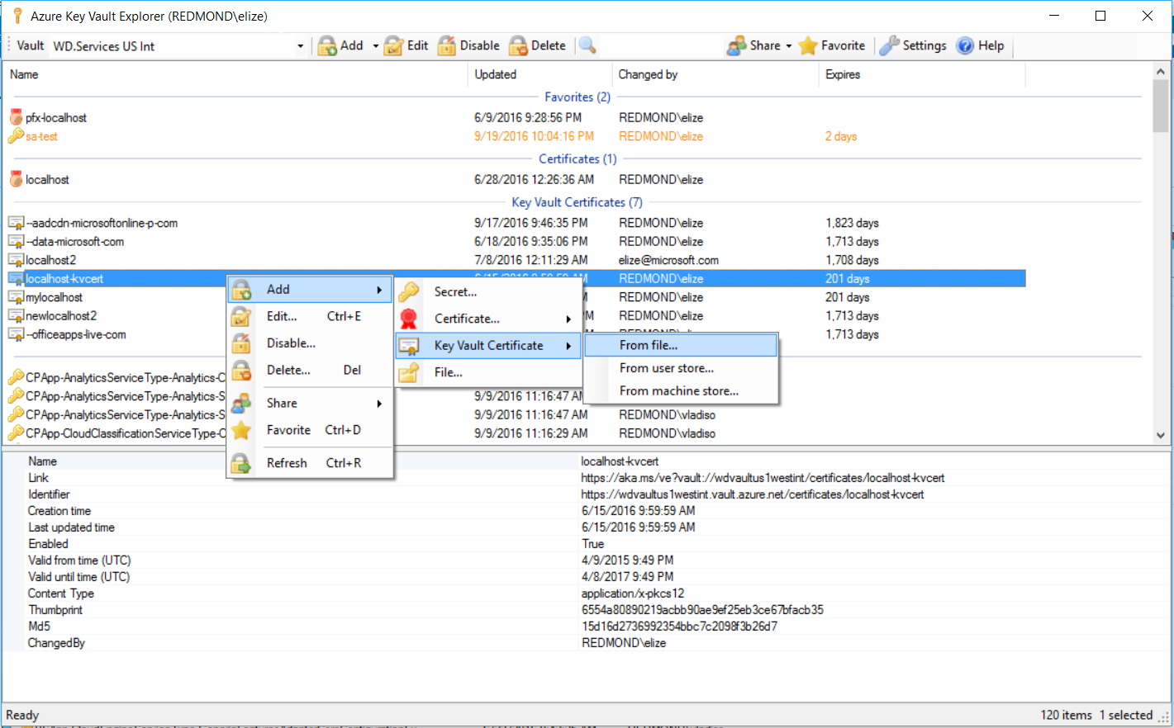Choose From file... option
This screenshot has height=728, width=1174.
681,345
